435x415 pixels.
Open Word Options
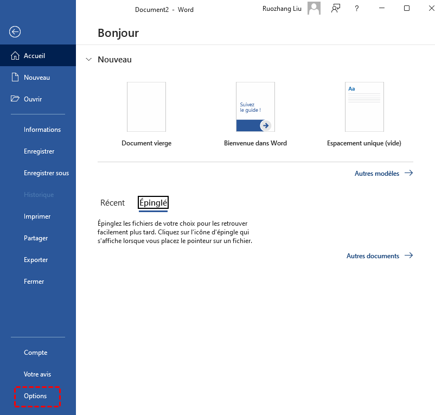pos(38,396)
